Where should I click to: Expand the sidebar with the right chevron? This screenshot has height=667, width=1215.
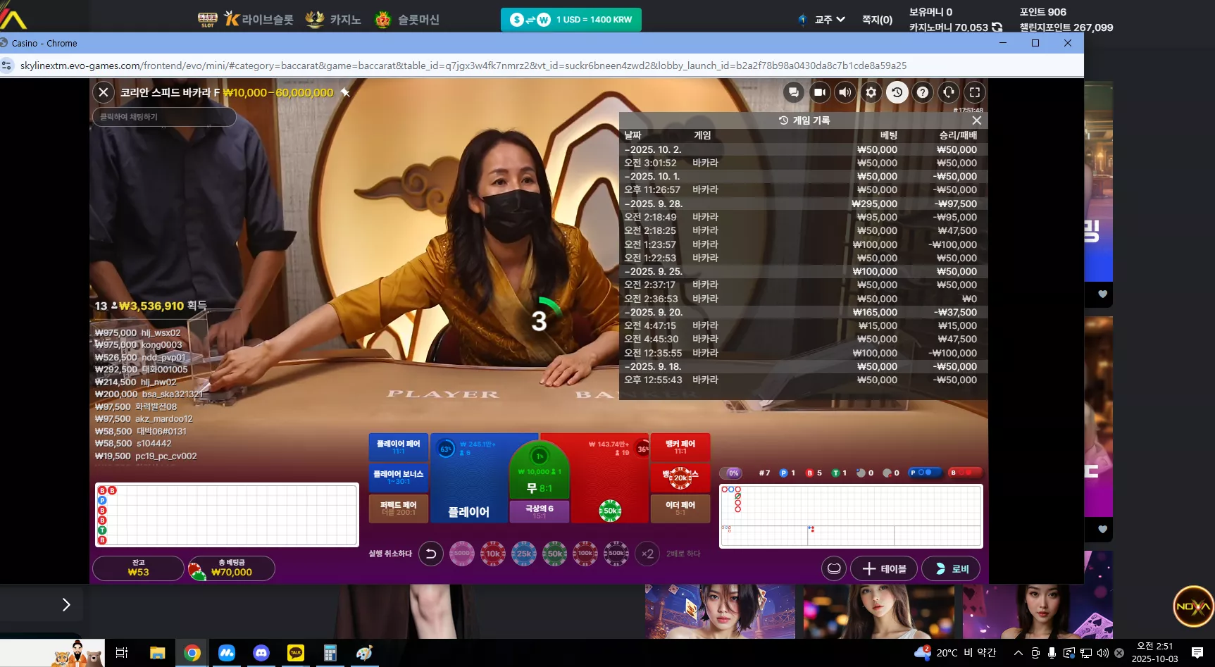pos(66,604)
